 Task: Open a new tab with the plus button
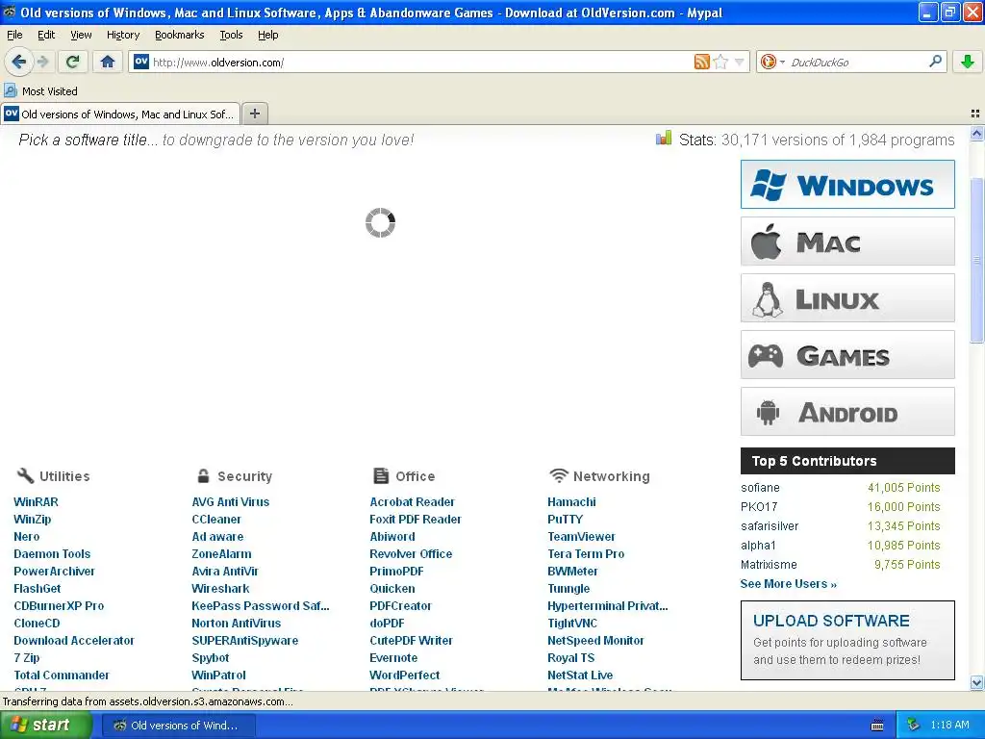click(254, 114)
